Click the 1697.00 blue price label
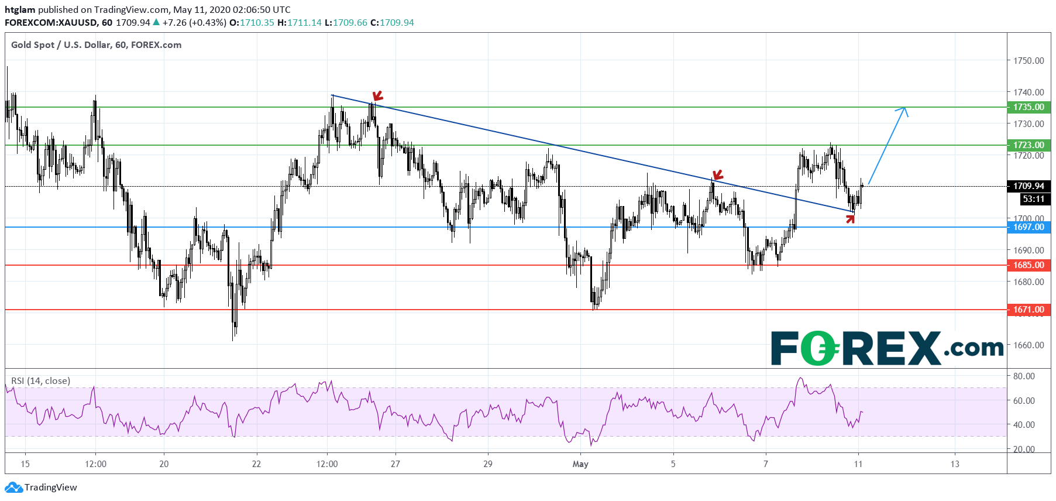Viewport: 1056px width, 501px height. (x=1029, y=227)
